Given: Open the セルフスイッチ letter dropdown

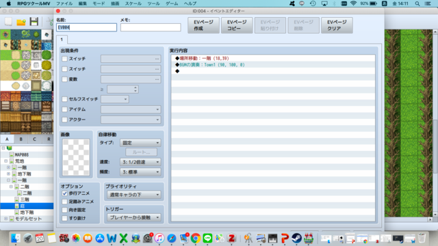Looking at the screenshot, I should (x=115, y=99).
